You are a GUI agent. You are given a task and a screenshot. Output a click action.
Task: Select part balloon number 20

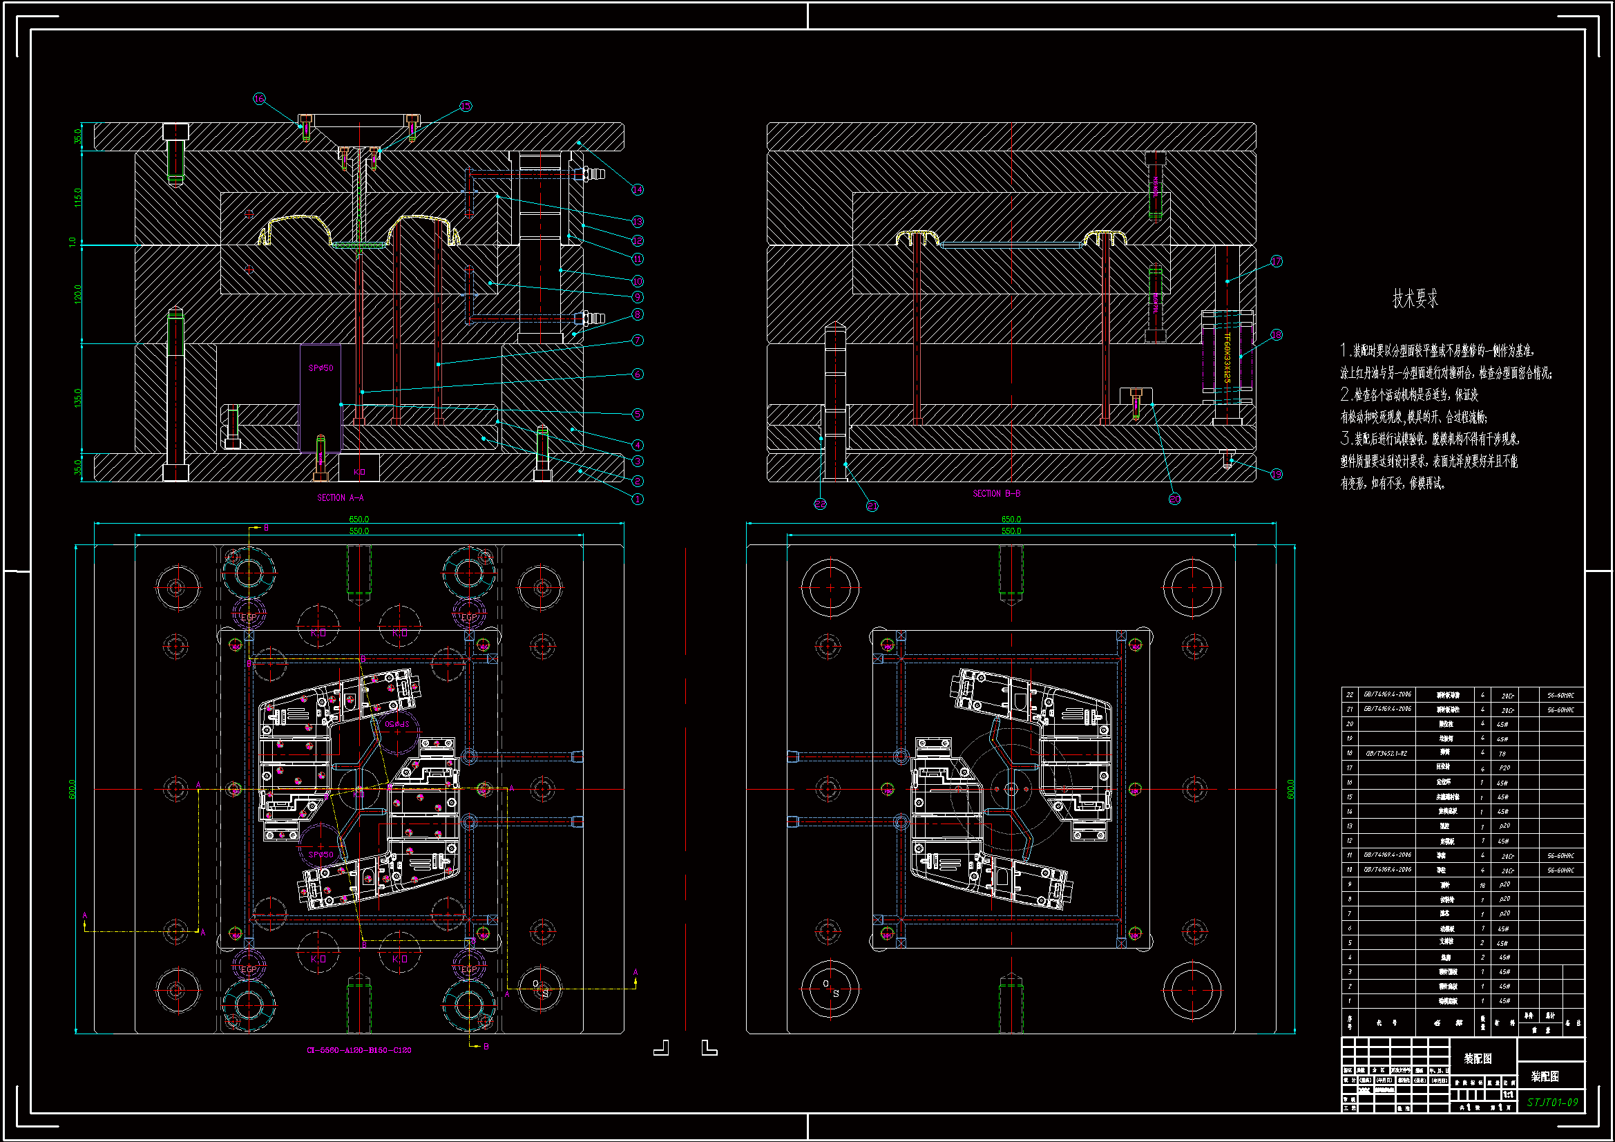tap(1175, 499)
